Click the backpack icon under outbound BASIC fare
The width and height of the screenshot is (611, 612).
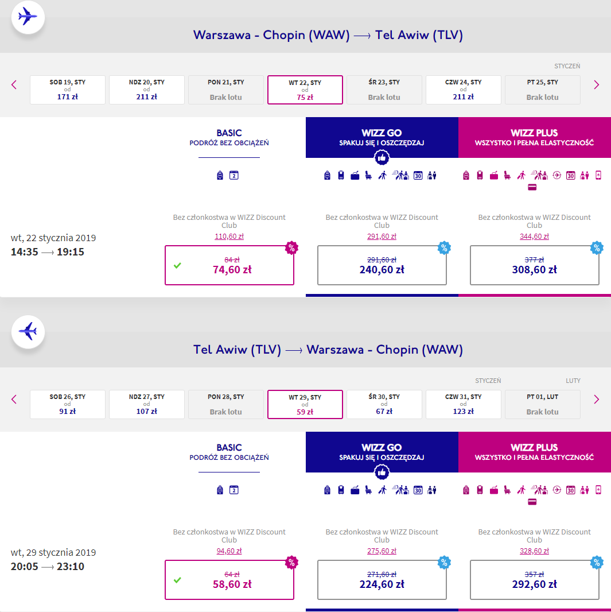(220, 176)
